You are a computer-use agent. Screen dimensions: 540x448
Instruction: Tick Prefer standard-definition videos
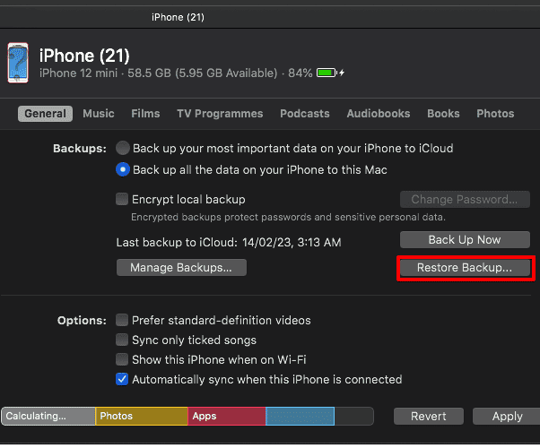[123, 320]
